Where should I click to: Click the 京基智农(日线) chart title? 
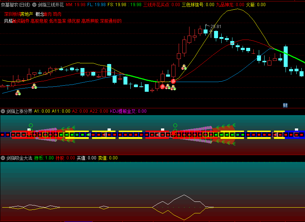pos(16,5)
